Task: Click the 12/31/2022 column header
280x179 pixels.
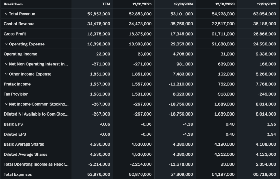Action: click(x=267, y=4)
